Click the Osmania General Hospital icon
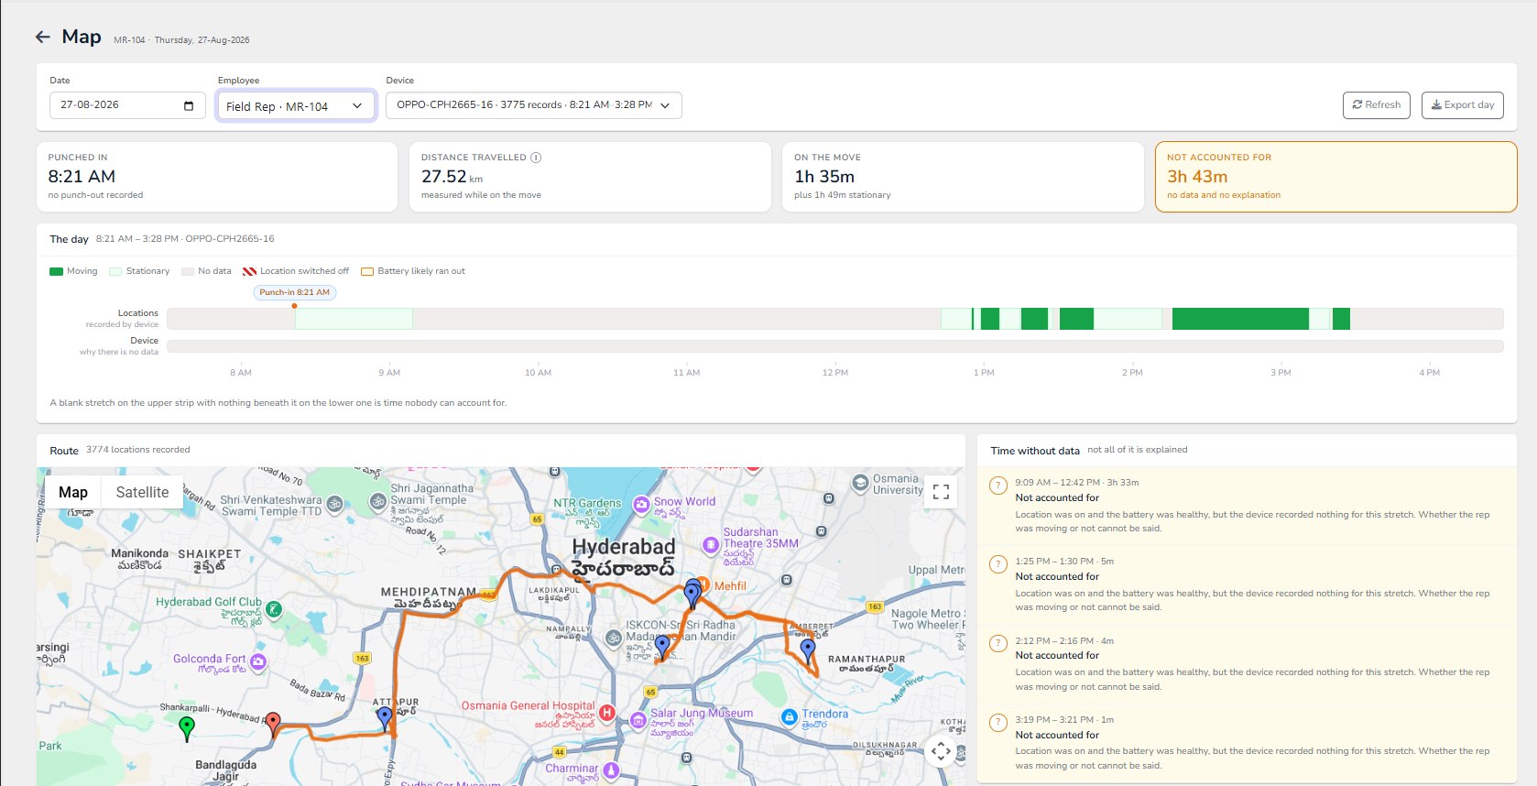The width and height of the screenshot is (1537, 786). (x=606, y=713)
